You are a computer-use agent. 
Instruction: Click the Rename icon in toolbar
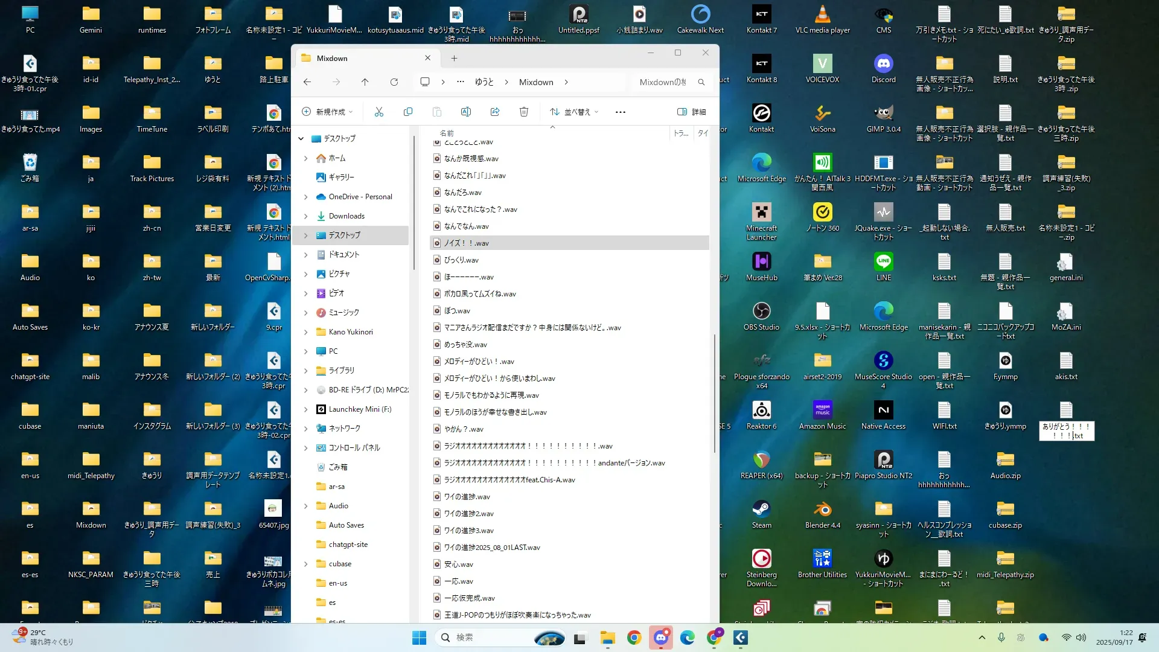point(466,112)
